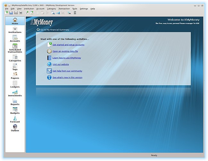
Task: Click the New institution toolbar icon
Action: pos(27,13)
